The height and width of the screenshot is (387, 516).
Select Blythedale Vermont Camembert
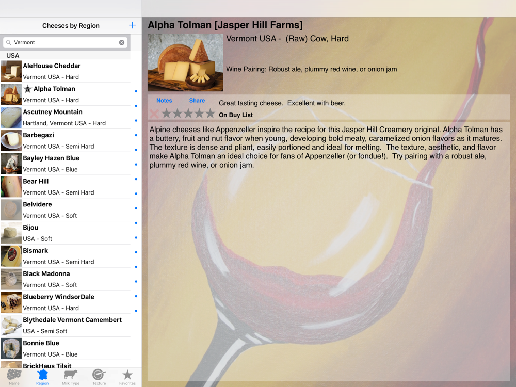(66, 325)
